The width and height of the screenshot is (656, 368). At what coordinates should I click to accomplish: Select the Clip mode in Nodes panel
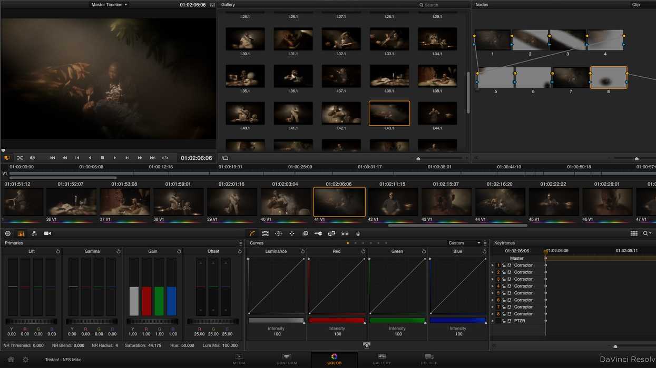coord(636,5)
